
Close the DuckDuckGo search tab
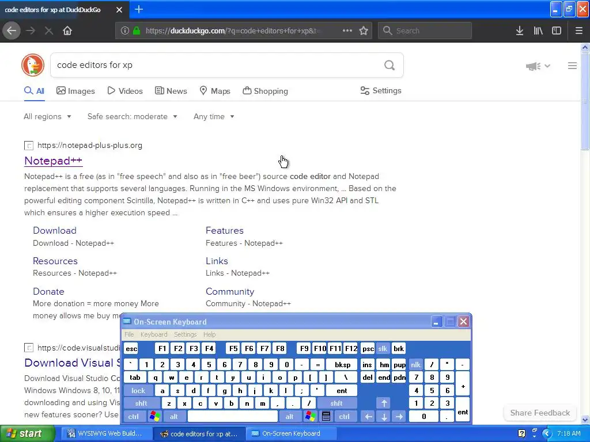(119, 10)
